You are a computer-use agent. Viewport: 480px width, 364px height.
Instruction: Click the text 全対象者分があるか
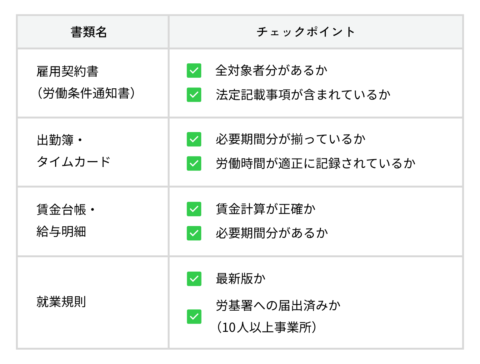[x=272, y=71]
